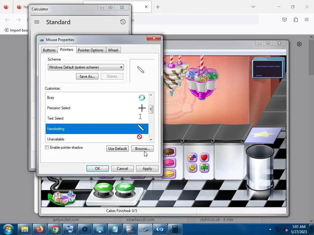314x235 pixels.
Task: Select the Busy pointer row
Action: 97,98
